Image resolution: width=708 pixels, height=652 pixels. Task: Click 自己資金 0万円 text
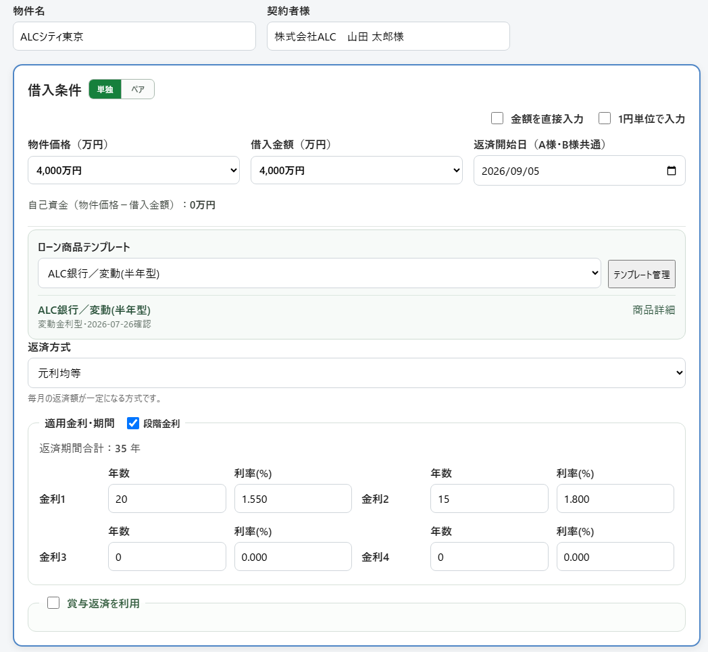[122, 205]
